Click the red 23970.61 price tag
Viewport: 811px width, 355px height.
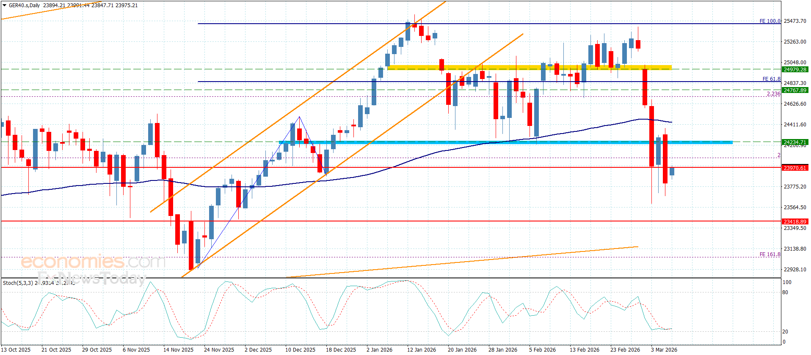pyautogui.click(x=795, y=168)
